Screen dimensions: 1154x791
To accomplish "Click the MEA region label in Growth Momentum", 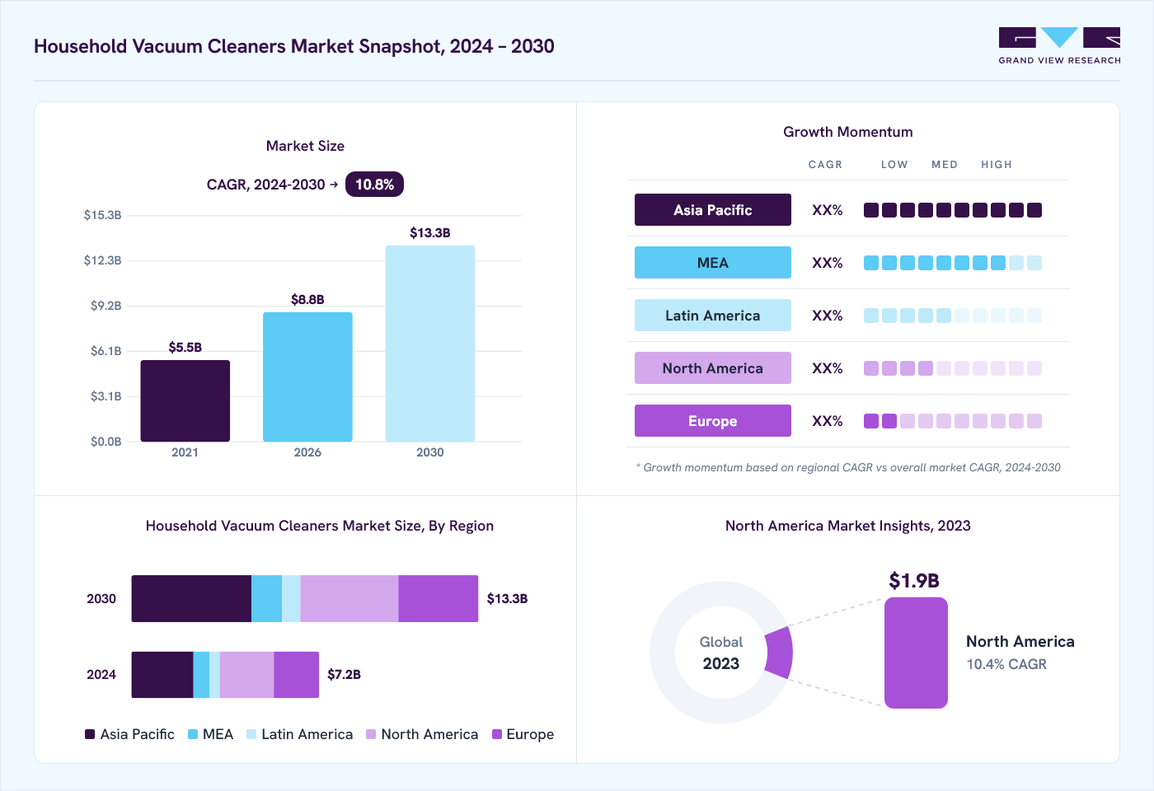I will click(x=713, y=263).
